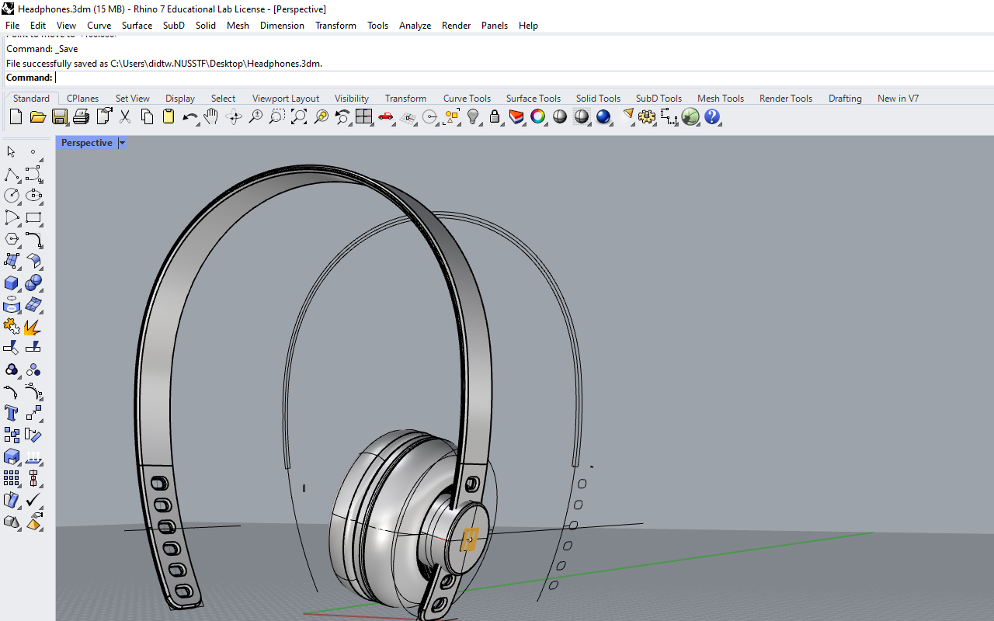Click the New file icon
Image resolution: width=994 pixels, height=621 pixels.
pos(16,117)
